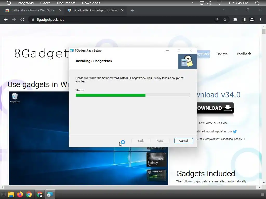Close the BattleTabs tab
Viewport: 266px width, 199px height.
pyautogui.click(x=60, y=10)
